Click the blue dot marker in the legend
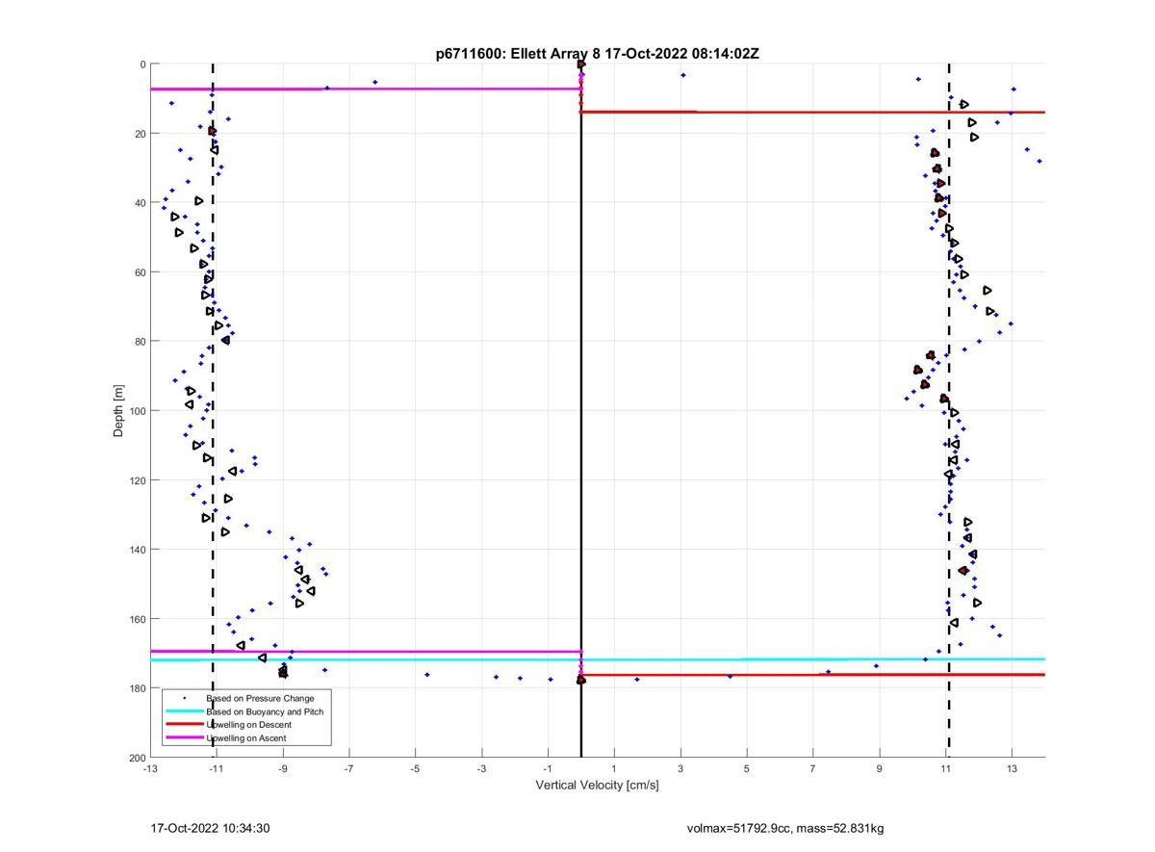The width and height of the screenshot is (1155, 852). coord(184,698)
